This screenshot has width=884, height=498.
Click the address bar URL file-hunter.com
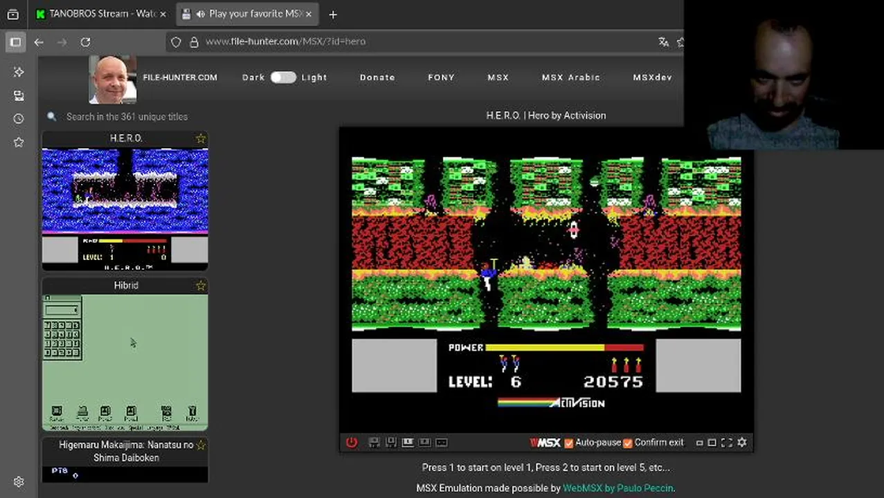[x=285, y=41]
